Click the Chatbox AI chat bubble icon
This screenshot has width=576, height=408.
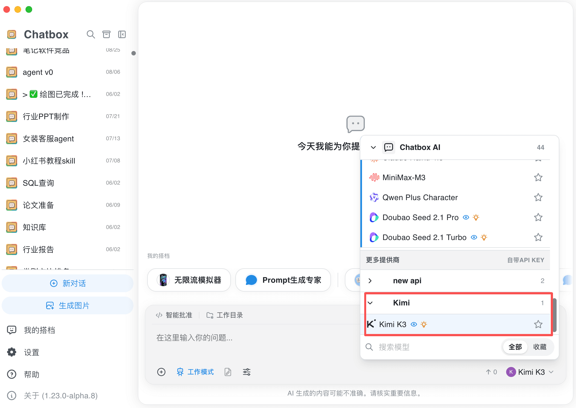click(389, 147)
